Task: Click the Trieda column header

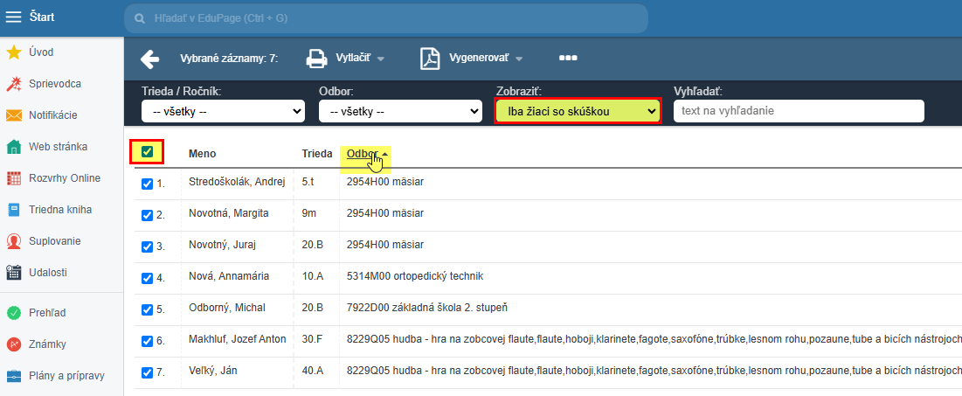Action: (317, 154)
